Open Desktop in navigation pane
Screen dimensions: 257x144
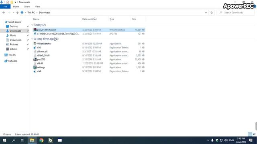pyautogui.click(x=14, y=26)
